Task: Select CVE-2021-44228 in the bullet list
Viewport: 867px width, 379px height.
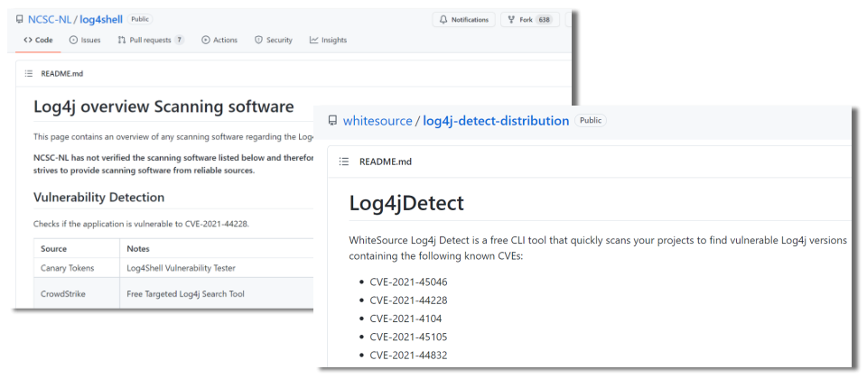Action: (408, 300)
